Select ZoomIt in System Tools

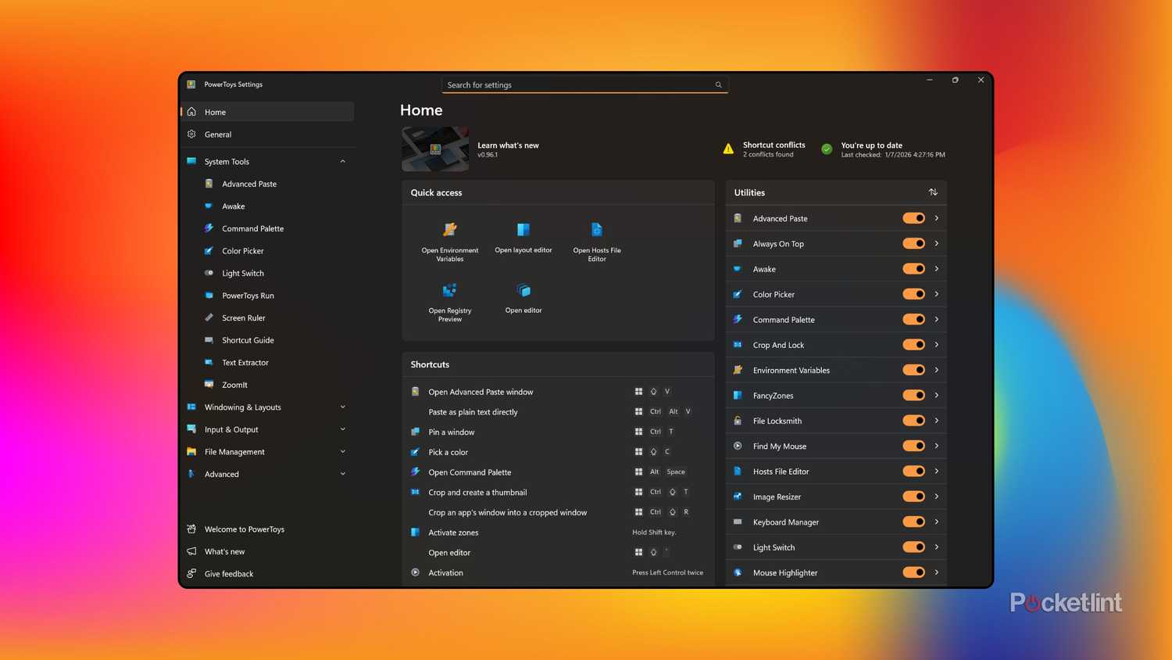point(234,384)
